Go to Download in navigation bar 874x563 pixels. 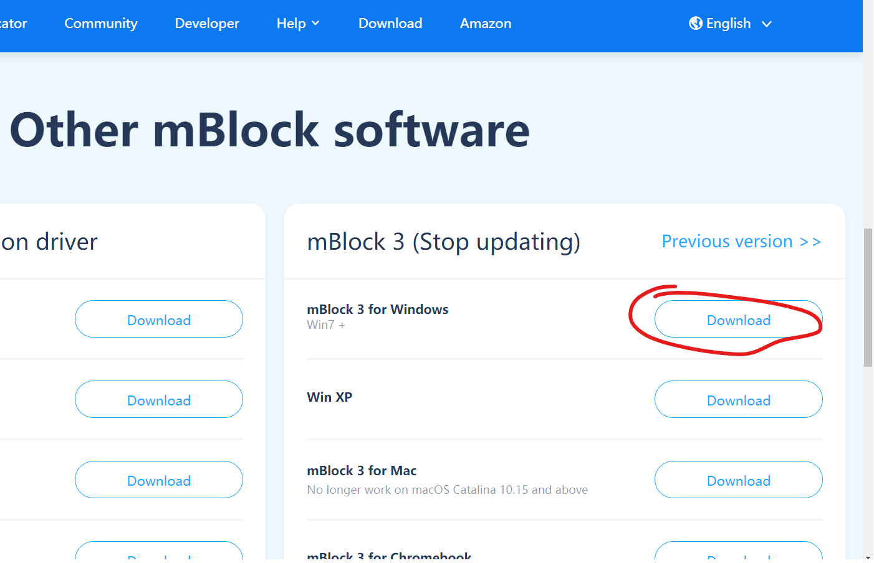click(x=390, y=24)
